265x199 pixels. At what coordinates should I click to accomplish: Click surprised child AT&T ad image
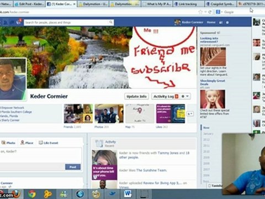[213, 99]
